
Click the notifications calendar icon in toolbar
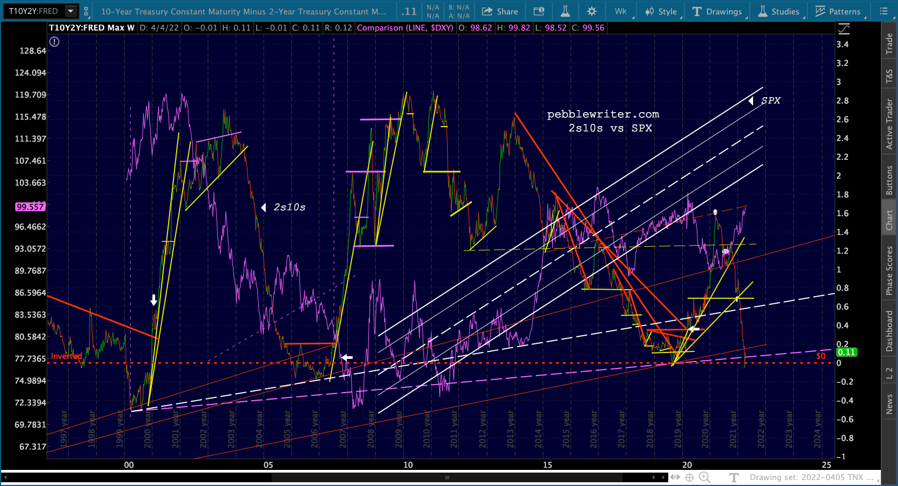coord(539,11)
